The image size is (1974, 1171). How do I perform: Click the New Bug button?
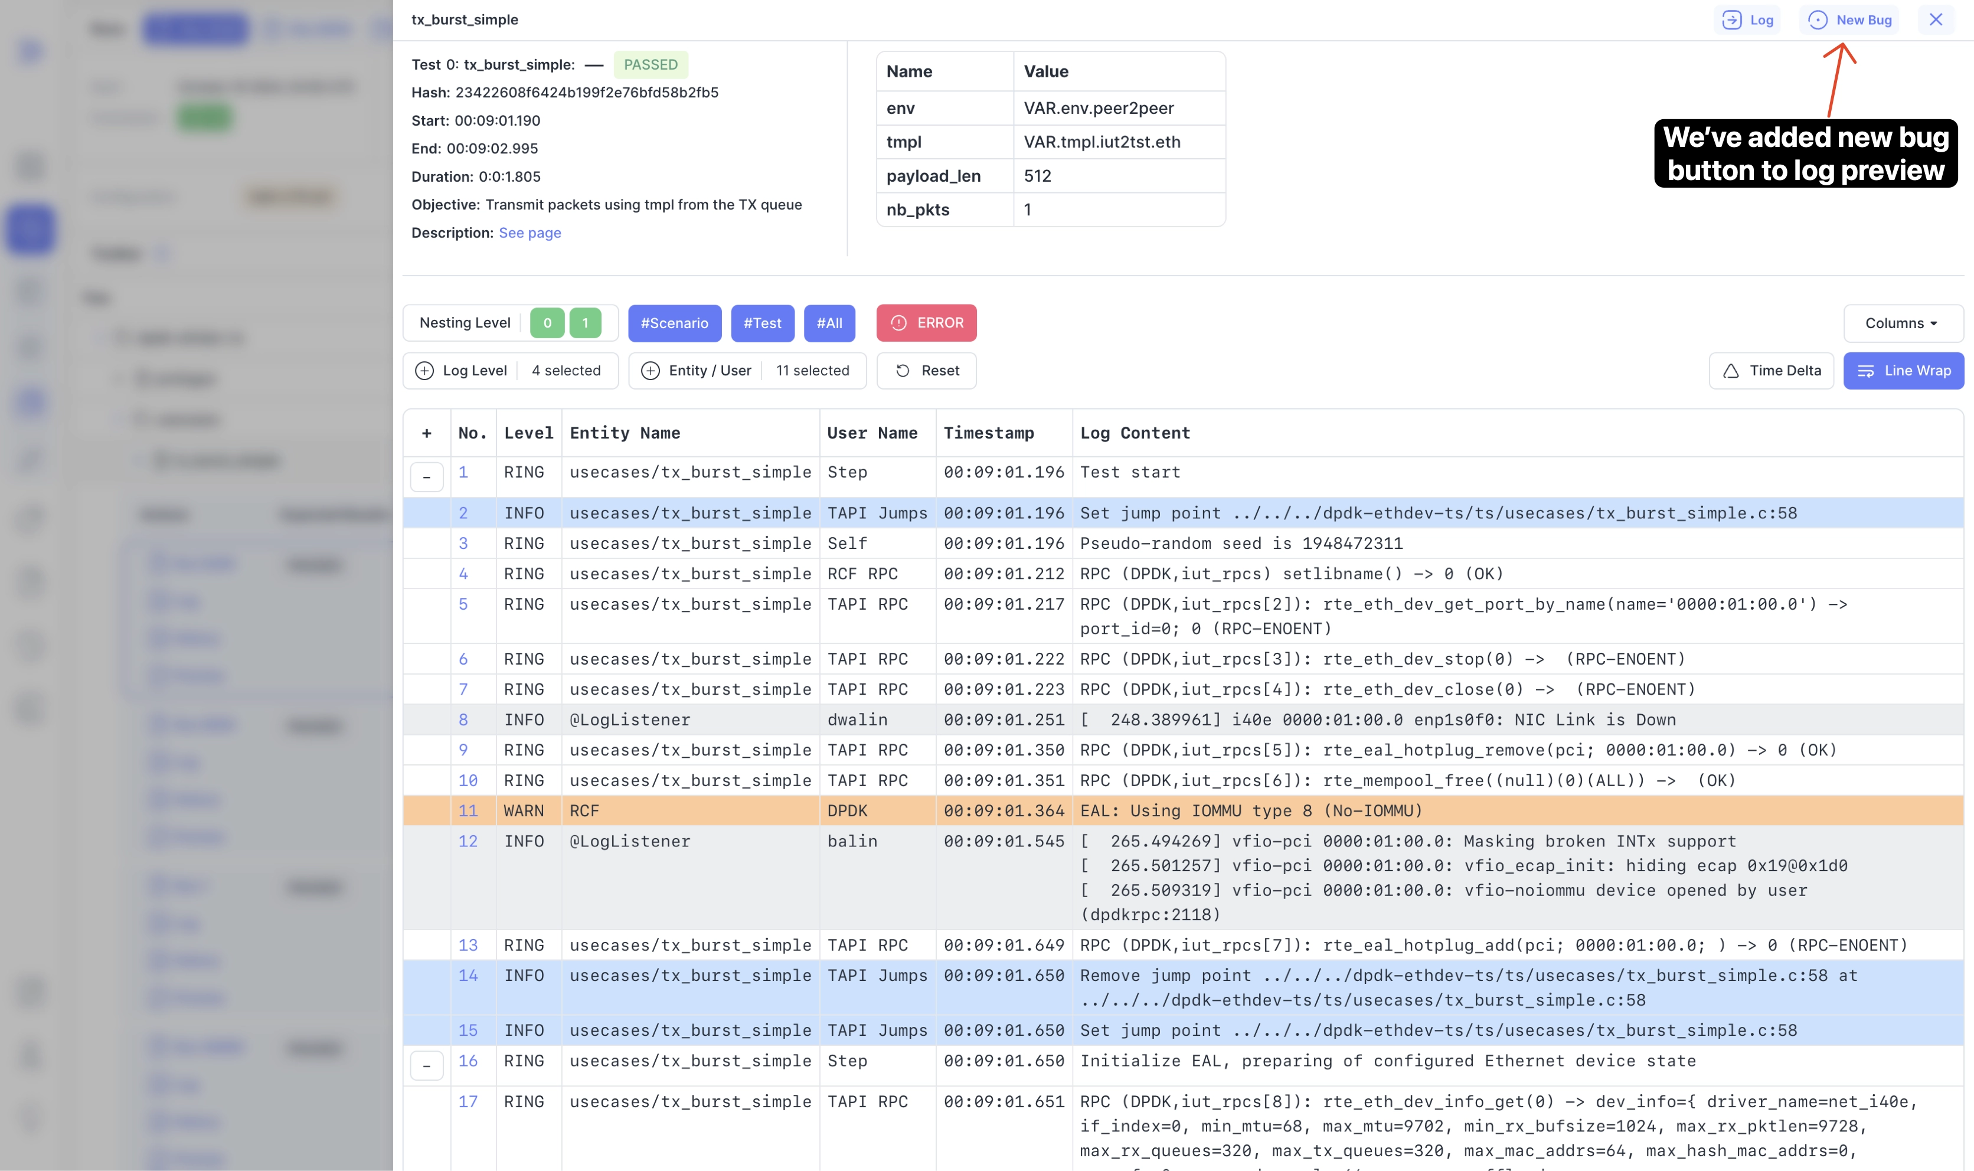(x=1849, y=19)
